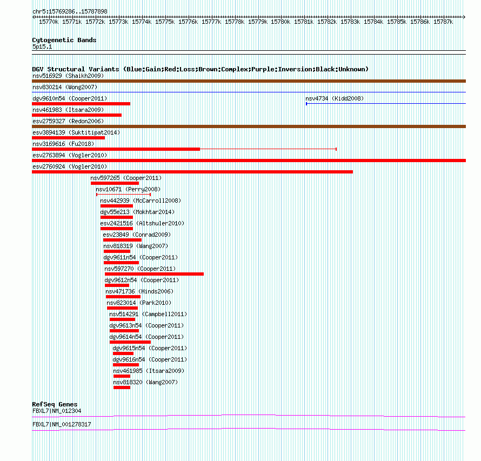Select the blue nsv4734 gain line

pos(386,104)
